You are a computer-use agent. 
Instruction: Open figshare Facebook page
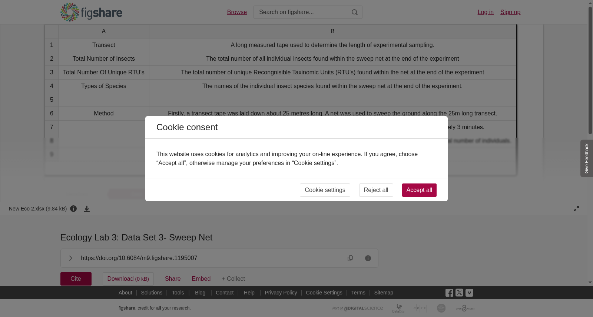point(449,293)
